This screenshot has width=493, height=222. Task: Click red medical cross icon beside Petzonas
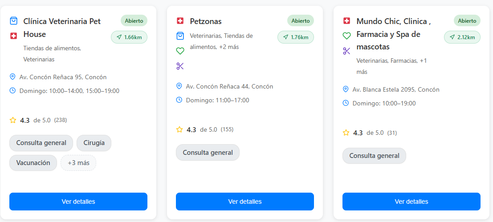180,21
